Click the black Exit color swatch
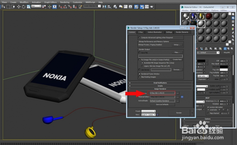 [224, 67]
